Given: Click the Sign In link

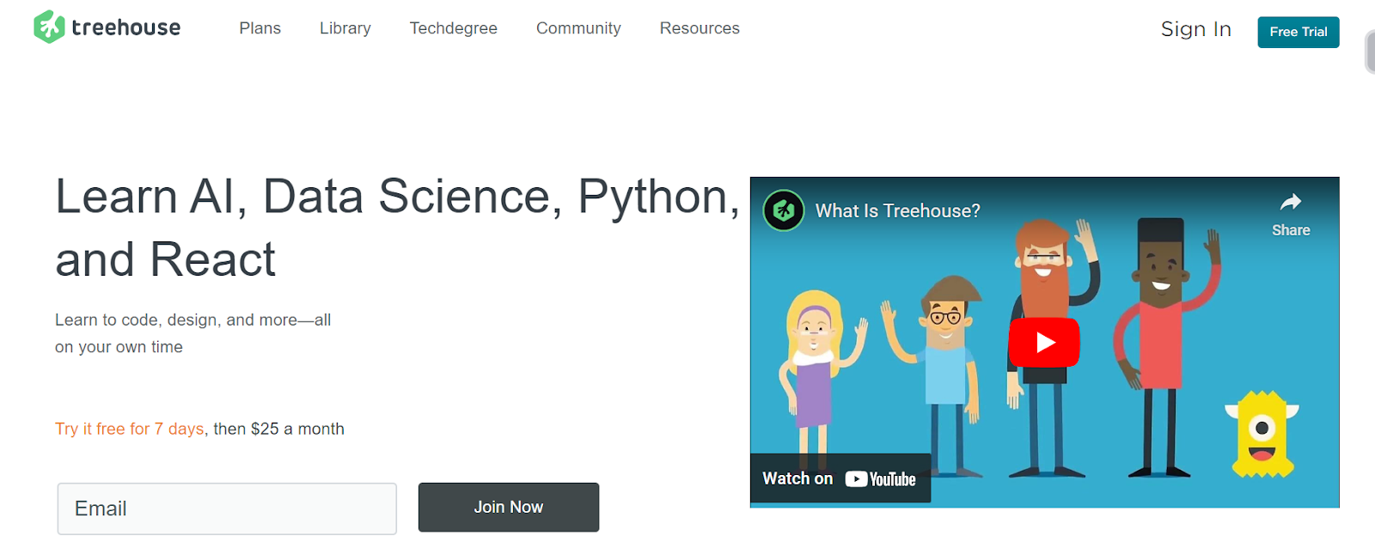Looking at the screenshot, I should pyautogui.click(x=1196, y=29).
